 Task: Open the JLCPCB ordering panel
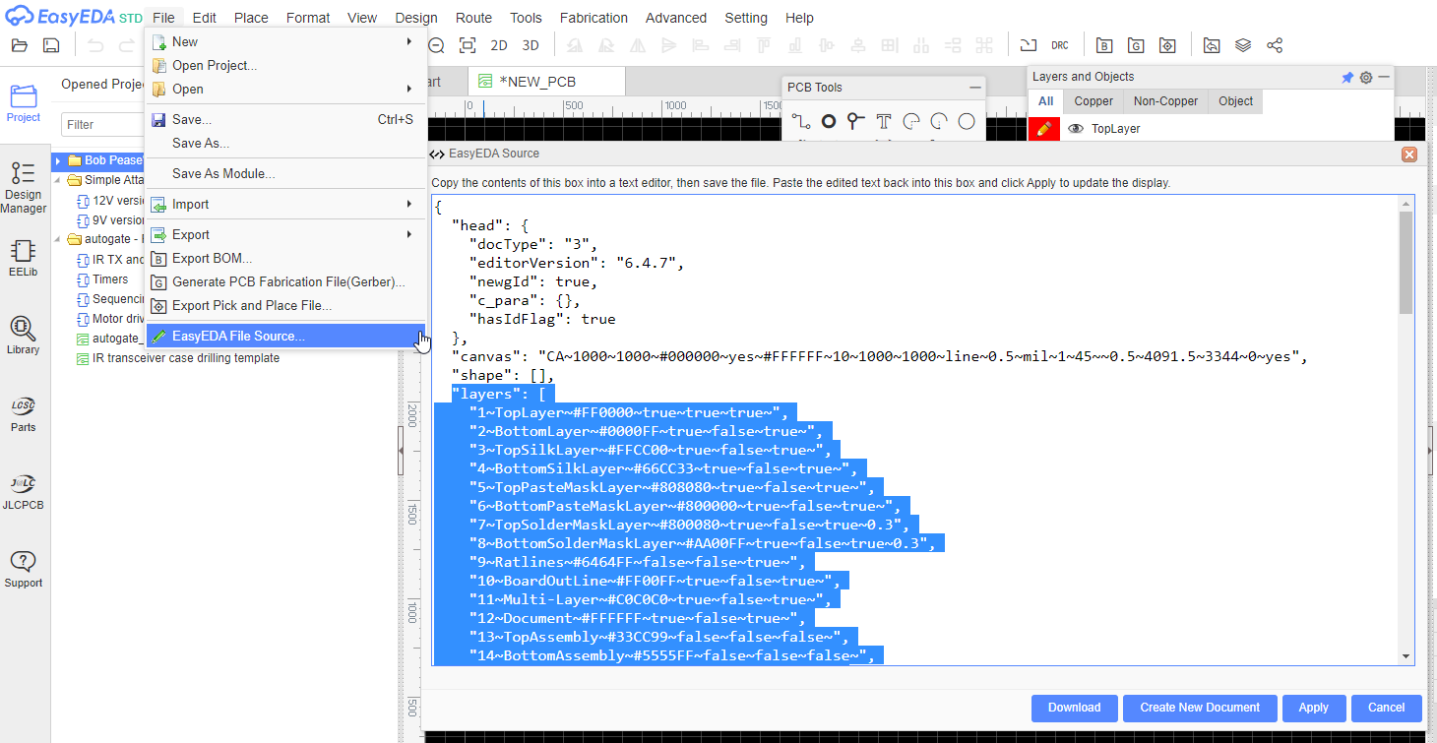[24, 491]
